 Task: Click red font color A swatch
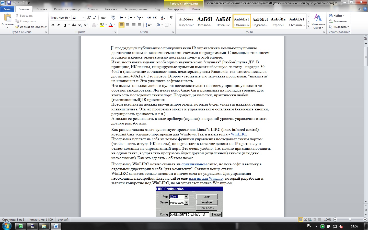click(x=111, y=25)
